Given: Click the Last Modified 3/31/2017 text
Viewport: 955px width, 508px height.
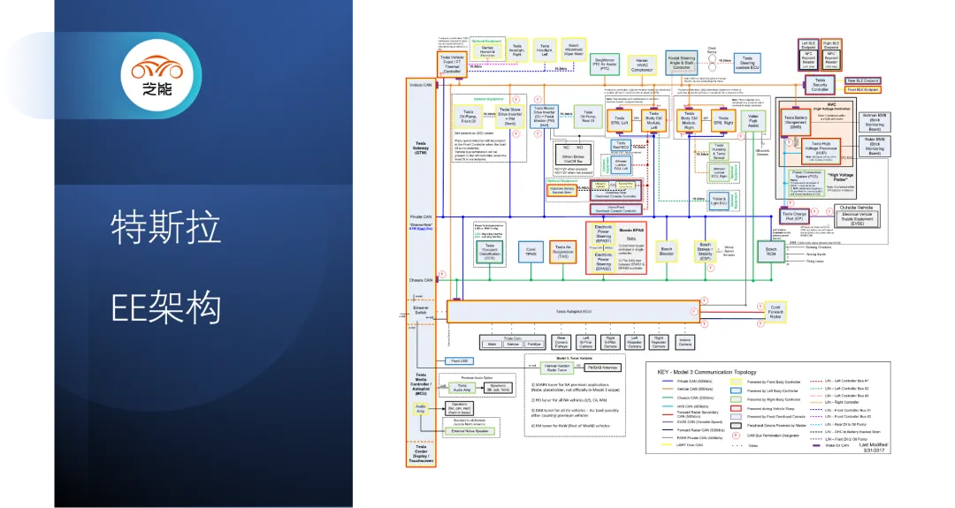Looking at the screenshot, I should pos(872,447).
